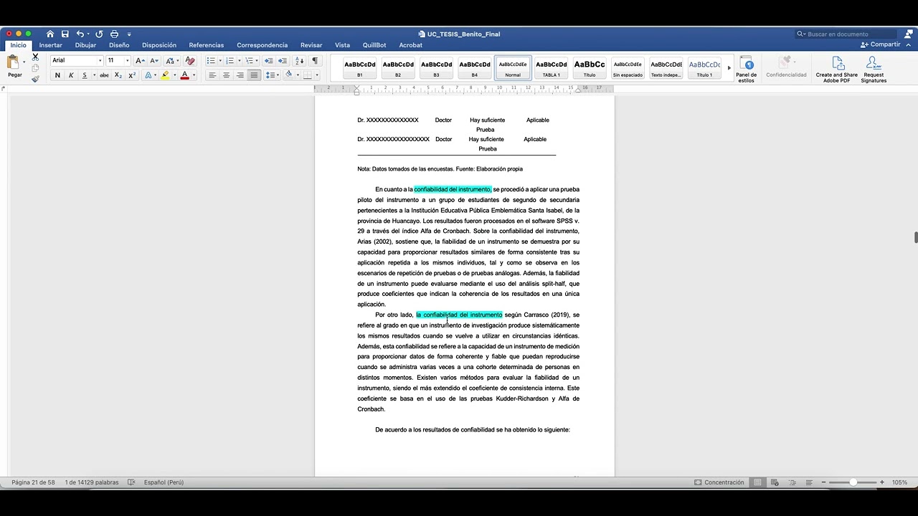Center the paragraph text
This screenshot has height=516, width=918.
(226, 75)
